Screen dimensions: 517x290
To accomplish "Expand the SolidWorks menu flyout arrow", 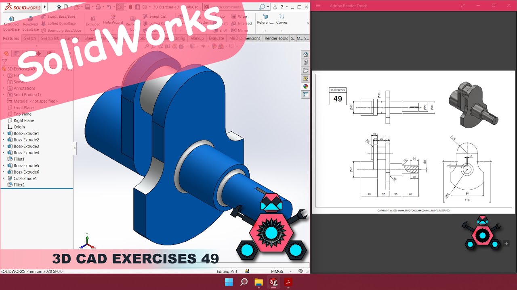I will 45,7.
